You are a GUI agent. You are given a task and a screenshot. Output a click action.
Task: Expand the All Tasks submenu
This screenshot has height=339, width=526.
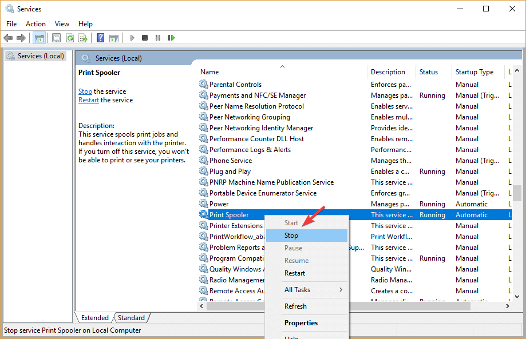coord(307,290)
